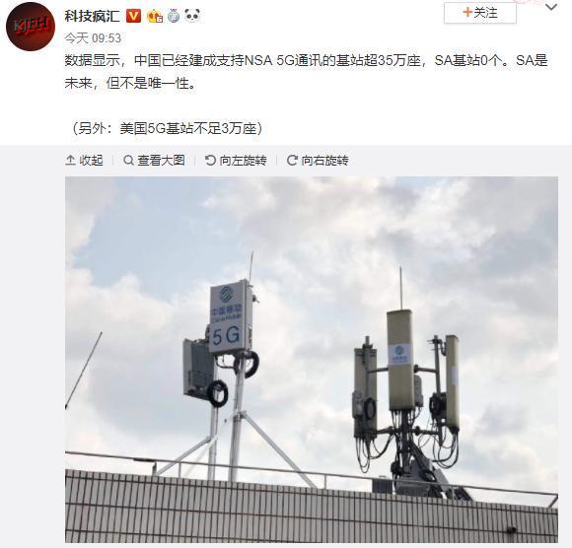Open the 科技疯汇 username link
Image resolution: width=572 pixels, height=548 pixels.
93,16
